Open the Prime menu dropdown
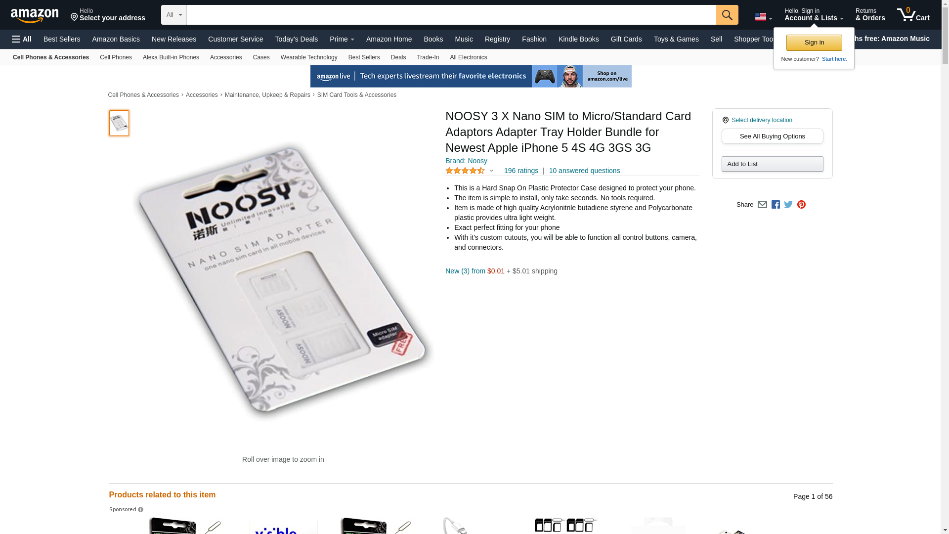This screenshot has height=534, width=949. click(342, 39)
